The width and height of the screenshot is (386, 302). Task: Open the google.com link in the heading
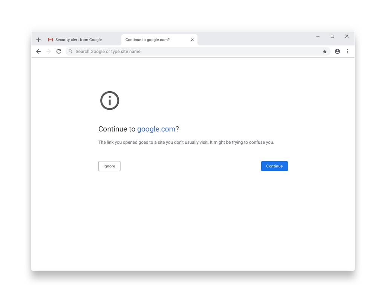click(156, 129)
